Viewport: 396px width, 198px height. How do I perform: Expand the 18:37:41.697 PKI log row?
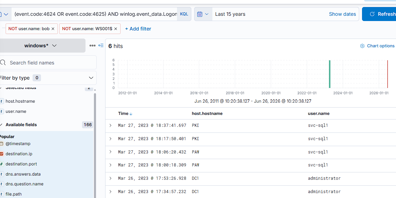point(110,125)
